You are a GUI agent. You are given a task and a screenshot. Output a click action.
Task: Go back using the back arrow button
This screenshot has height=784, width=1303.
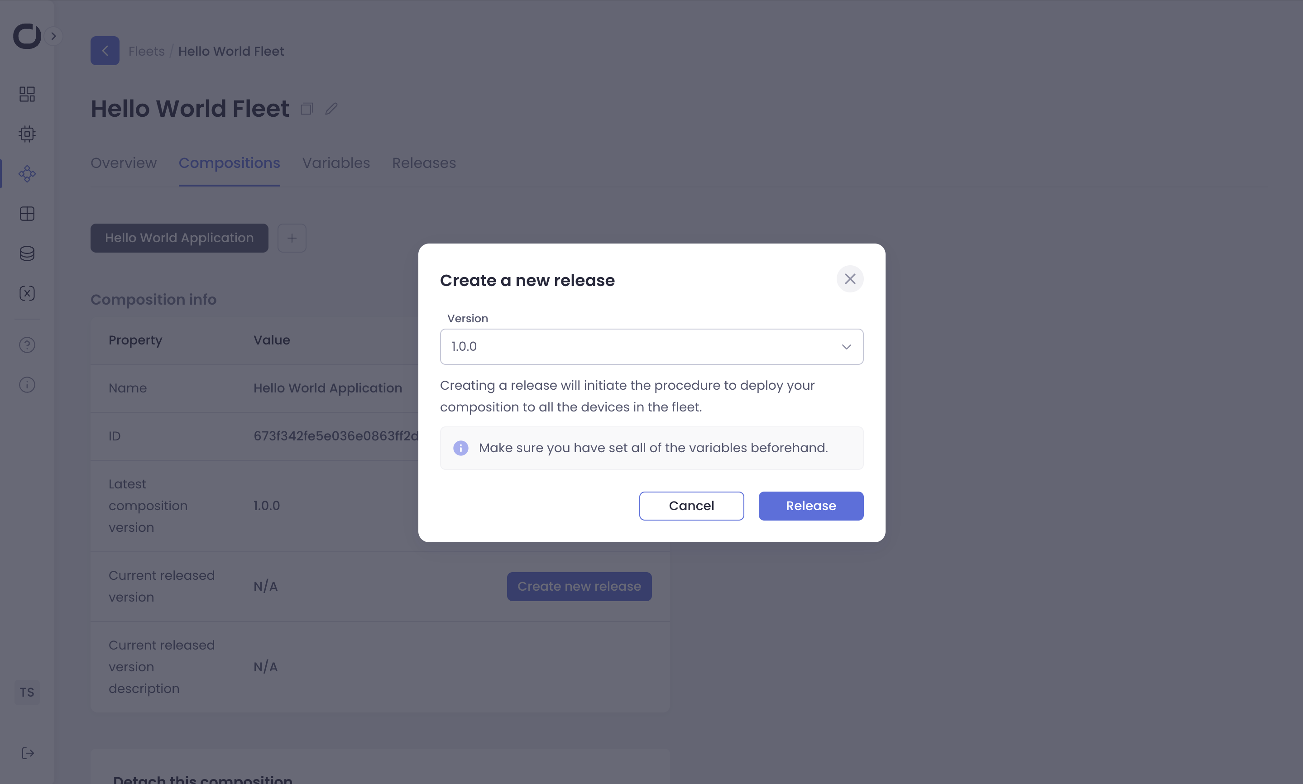pyautogui.click(x=105, y=51)
